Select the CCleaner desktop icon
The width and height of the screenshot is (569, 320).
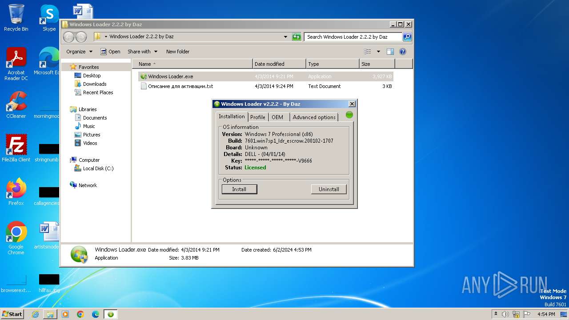(16, 105)
